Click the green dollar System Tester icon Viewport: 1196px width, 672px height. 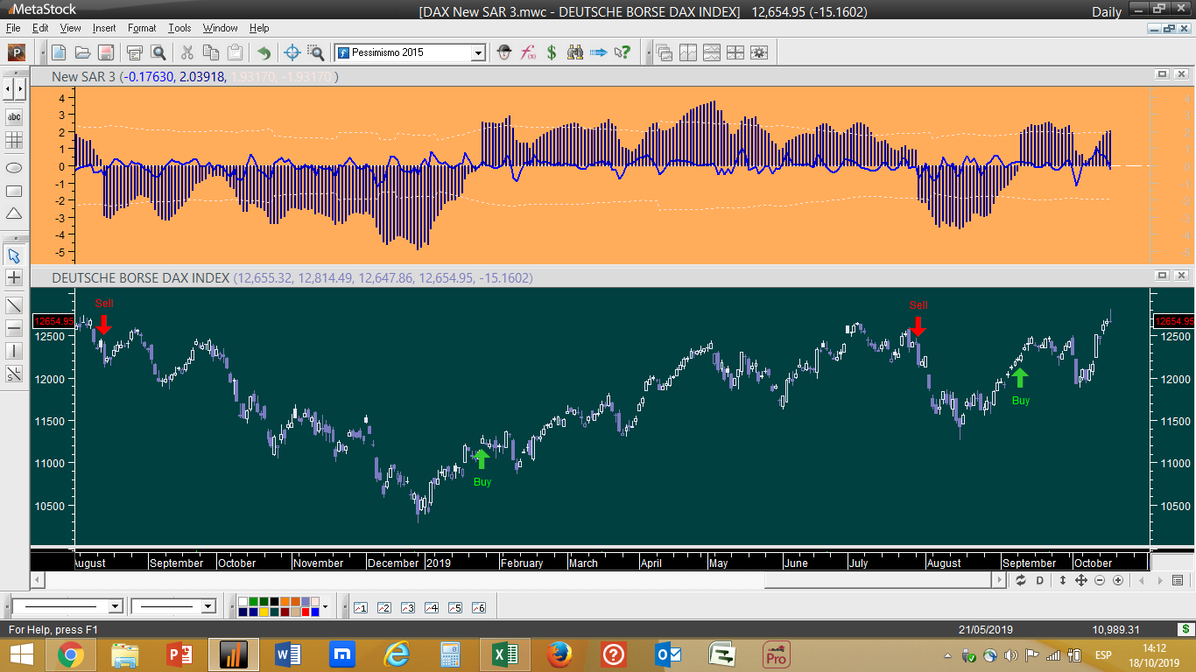[x=552, y=52]
